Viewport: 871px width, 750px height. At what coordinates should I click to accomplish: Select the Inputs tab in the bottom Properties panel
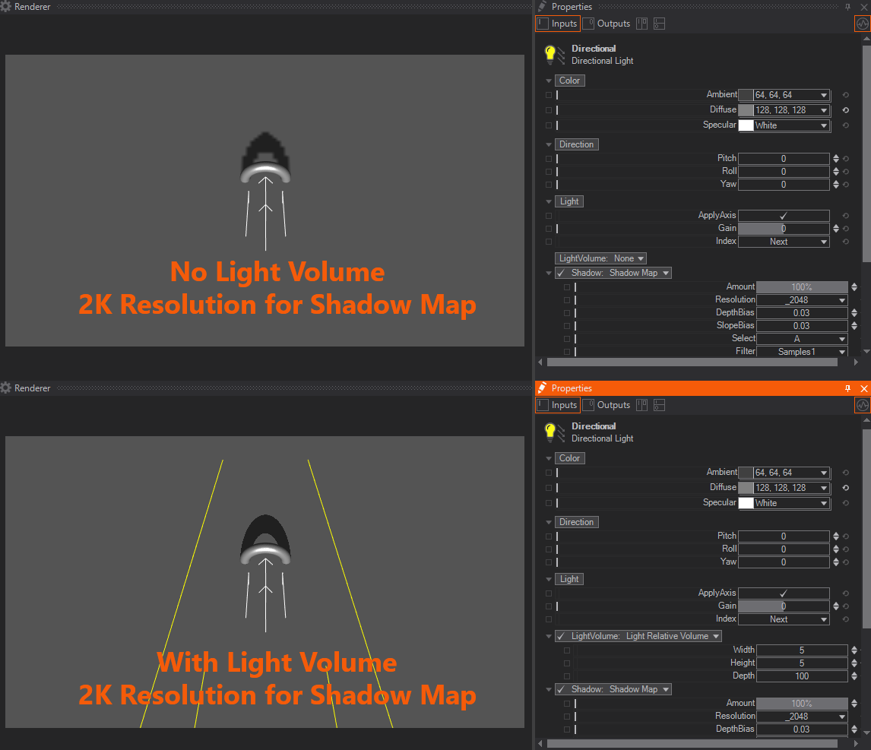[x=558, y=406]
